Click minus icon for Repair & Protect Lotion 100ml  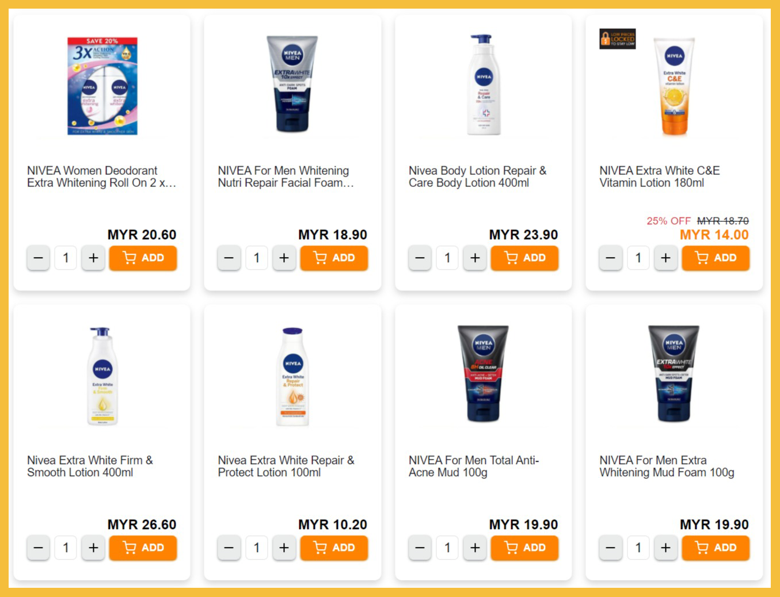(229, 548)
